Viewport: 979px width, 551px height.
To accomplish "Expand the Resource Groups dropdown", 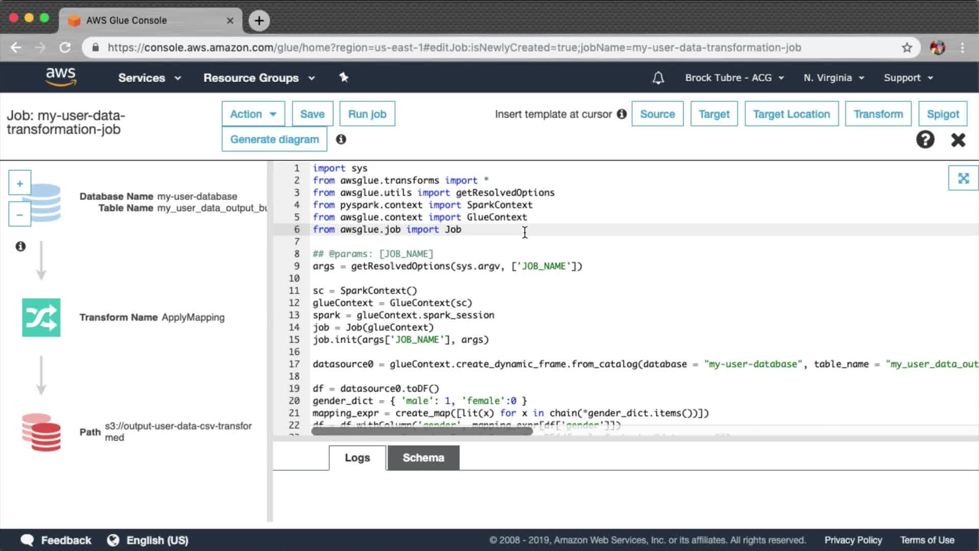I will pyautogui.click(x=259, y=78).
